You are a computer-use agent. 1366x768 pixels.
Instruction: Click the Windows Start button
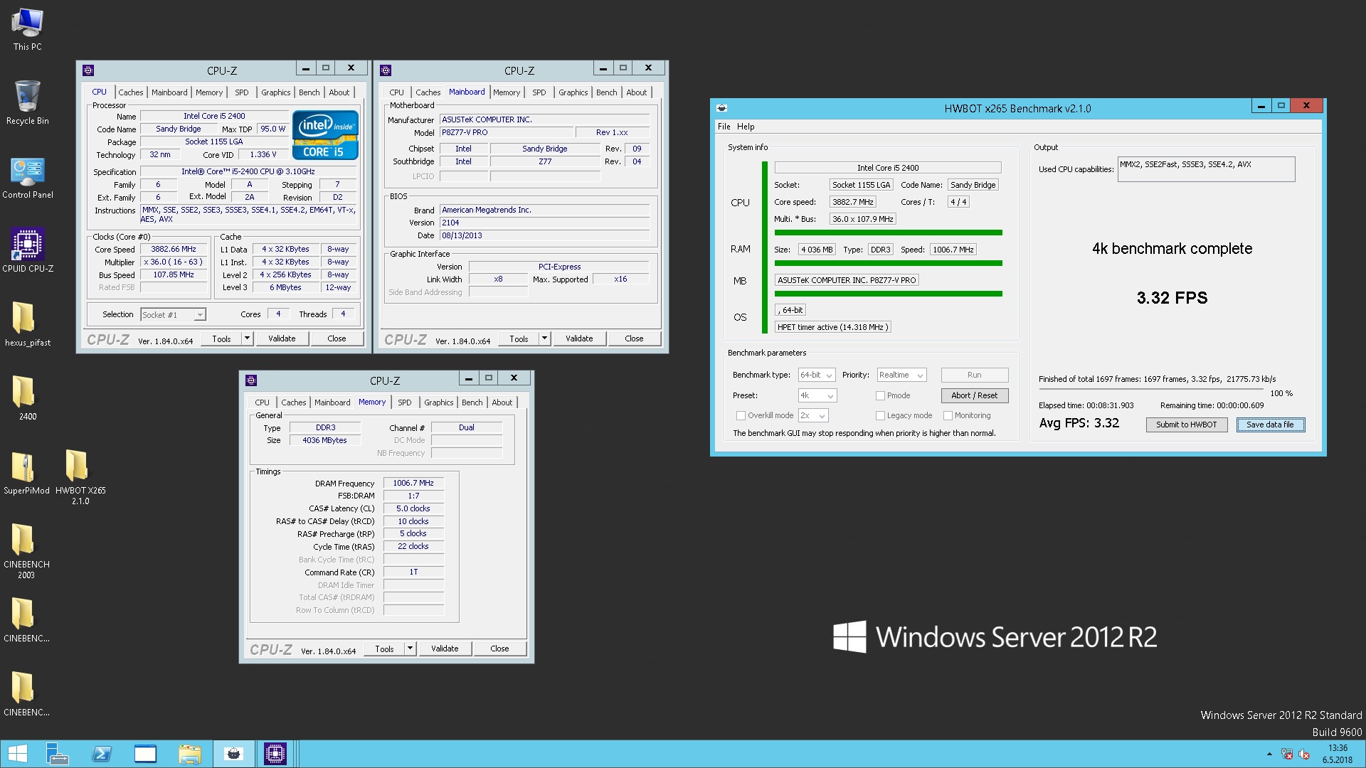[17, 754]
